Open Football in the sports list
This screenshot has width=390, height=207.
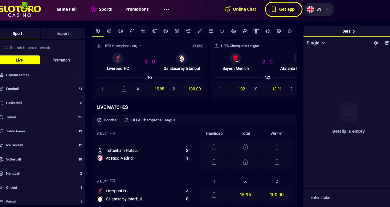point(42,89)
